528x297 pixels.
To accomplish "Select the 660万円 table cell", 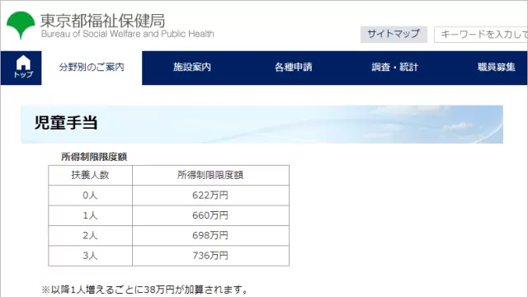I will (210, 215).
